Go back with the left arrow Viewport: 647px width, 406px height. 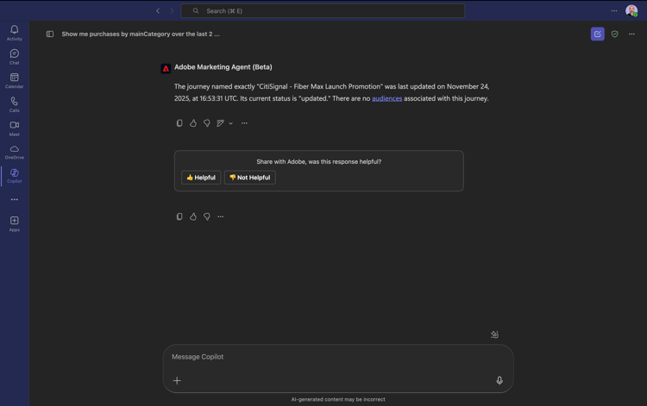158,10
